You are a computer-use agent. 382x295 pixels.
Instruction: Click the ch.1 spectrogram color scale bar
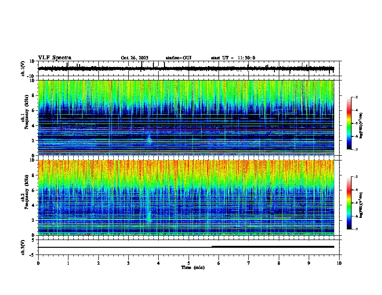tap(349, 123)
